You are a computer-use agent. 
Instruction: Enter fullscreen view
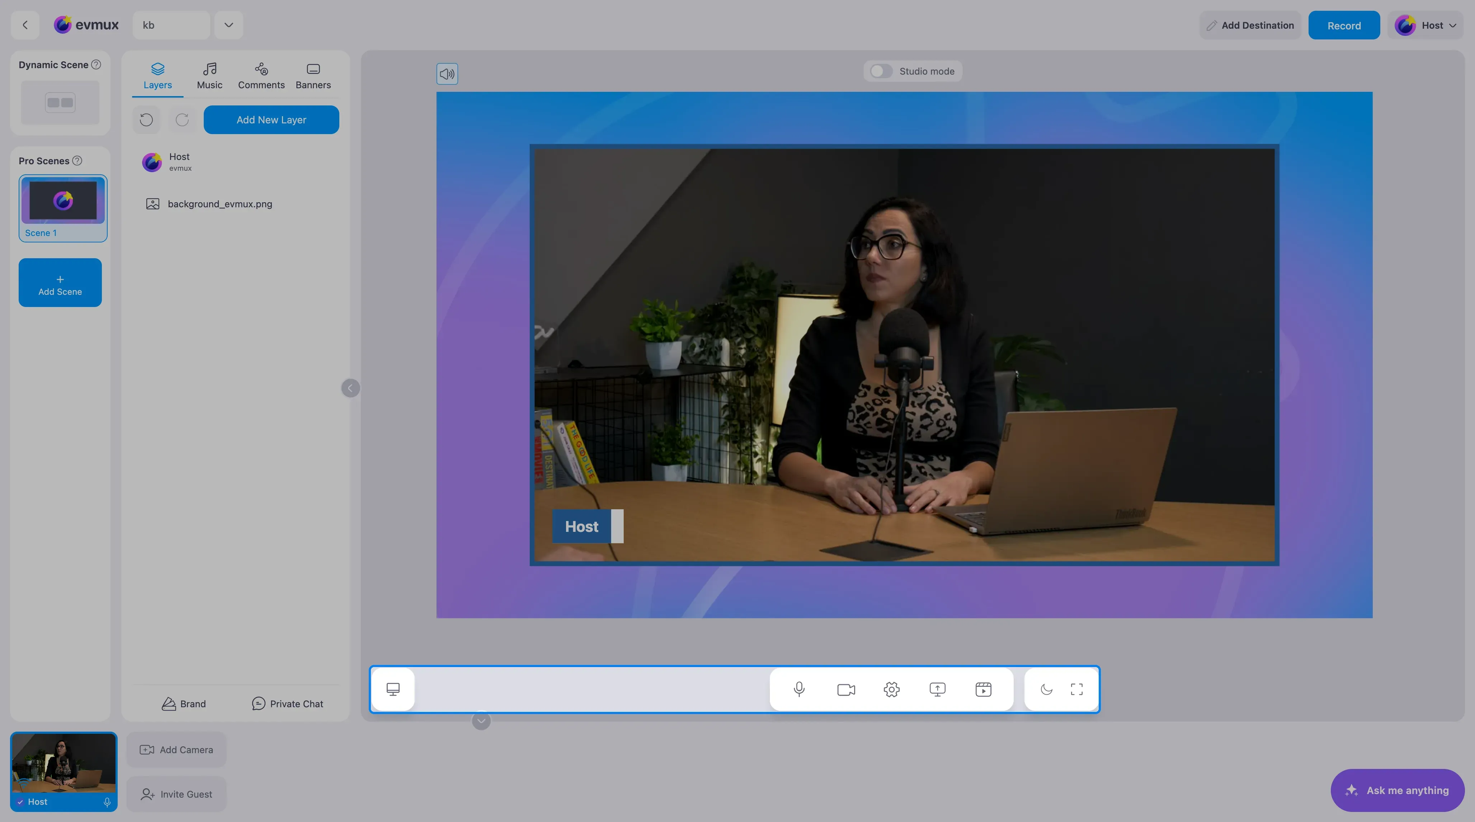(1076, 689)
